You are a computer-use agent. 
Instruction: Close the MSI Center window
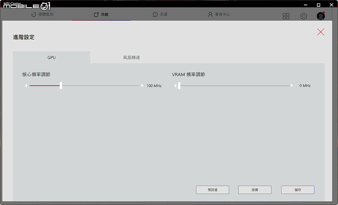click(331, 5)
